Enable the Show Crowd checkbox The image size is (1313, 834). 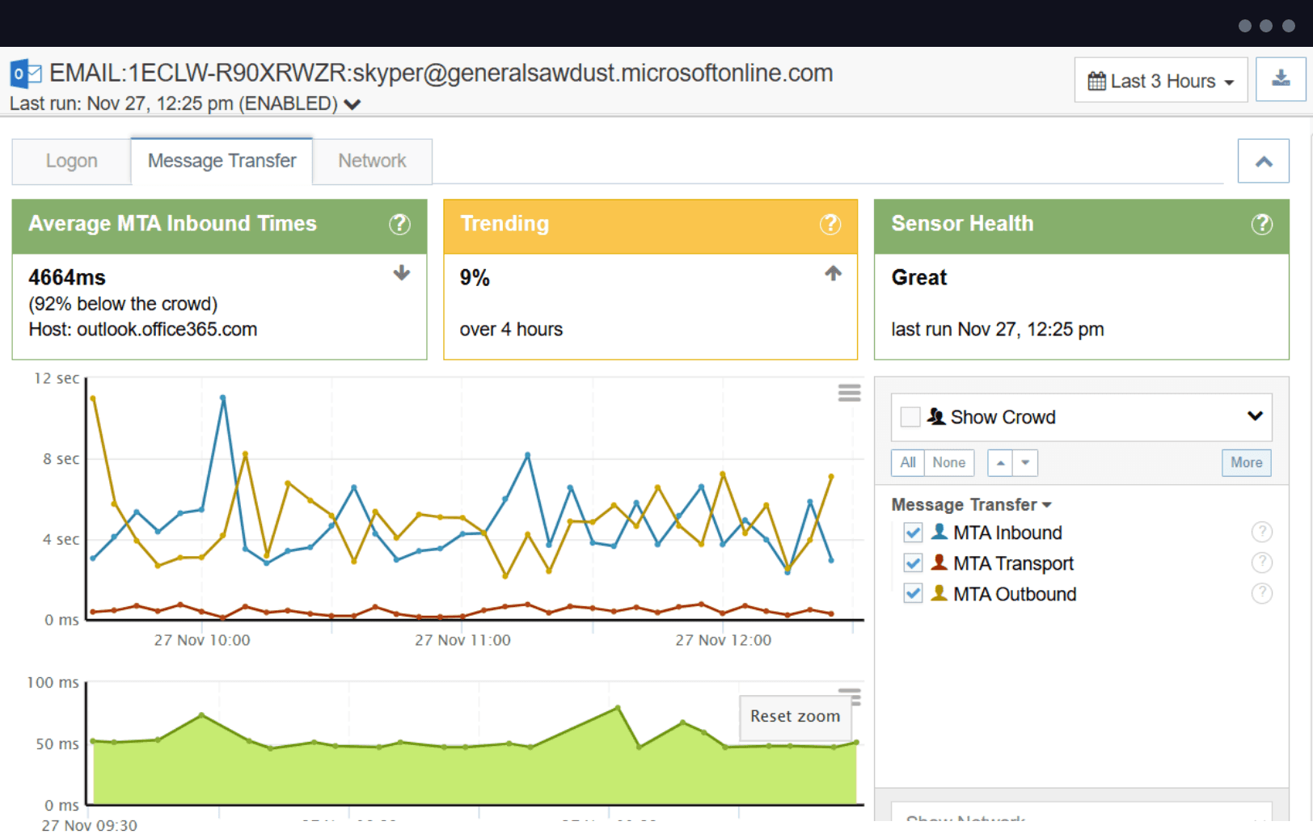(910, 416)
